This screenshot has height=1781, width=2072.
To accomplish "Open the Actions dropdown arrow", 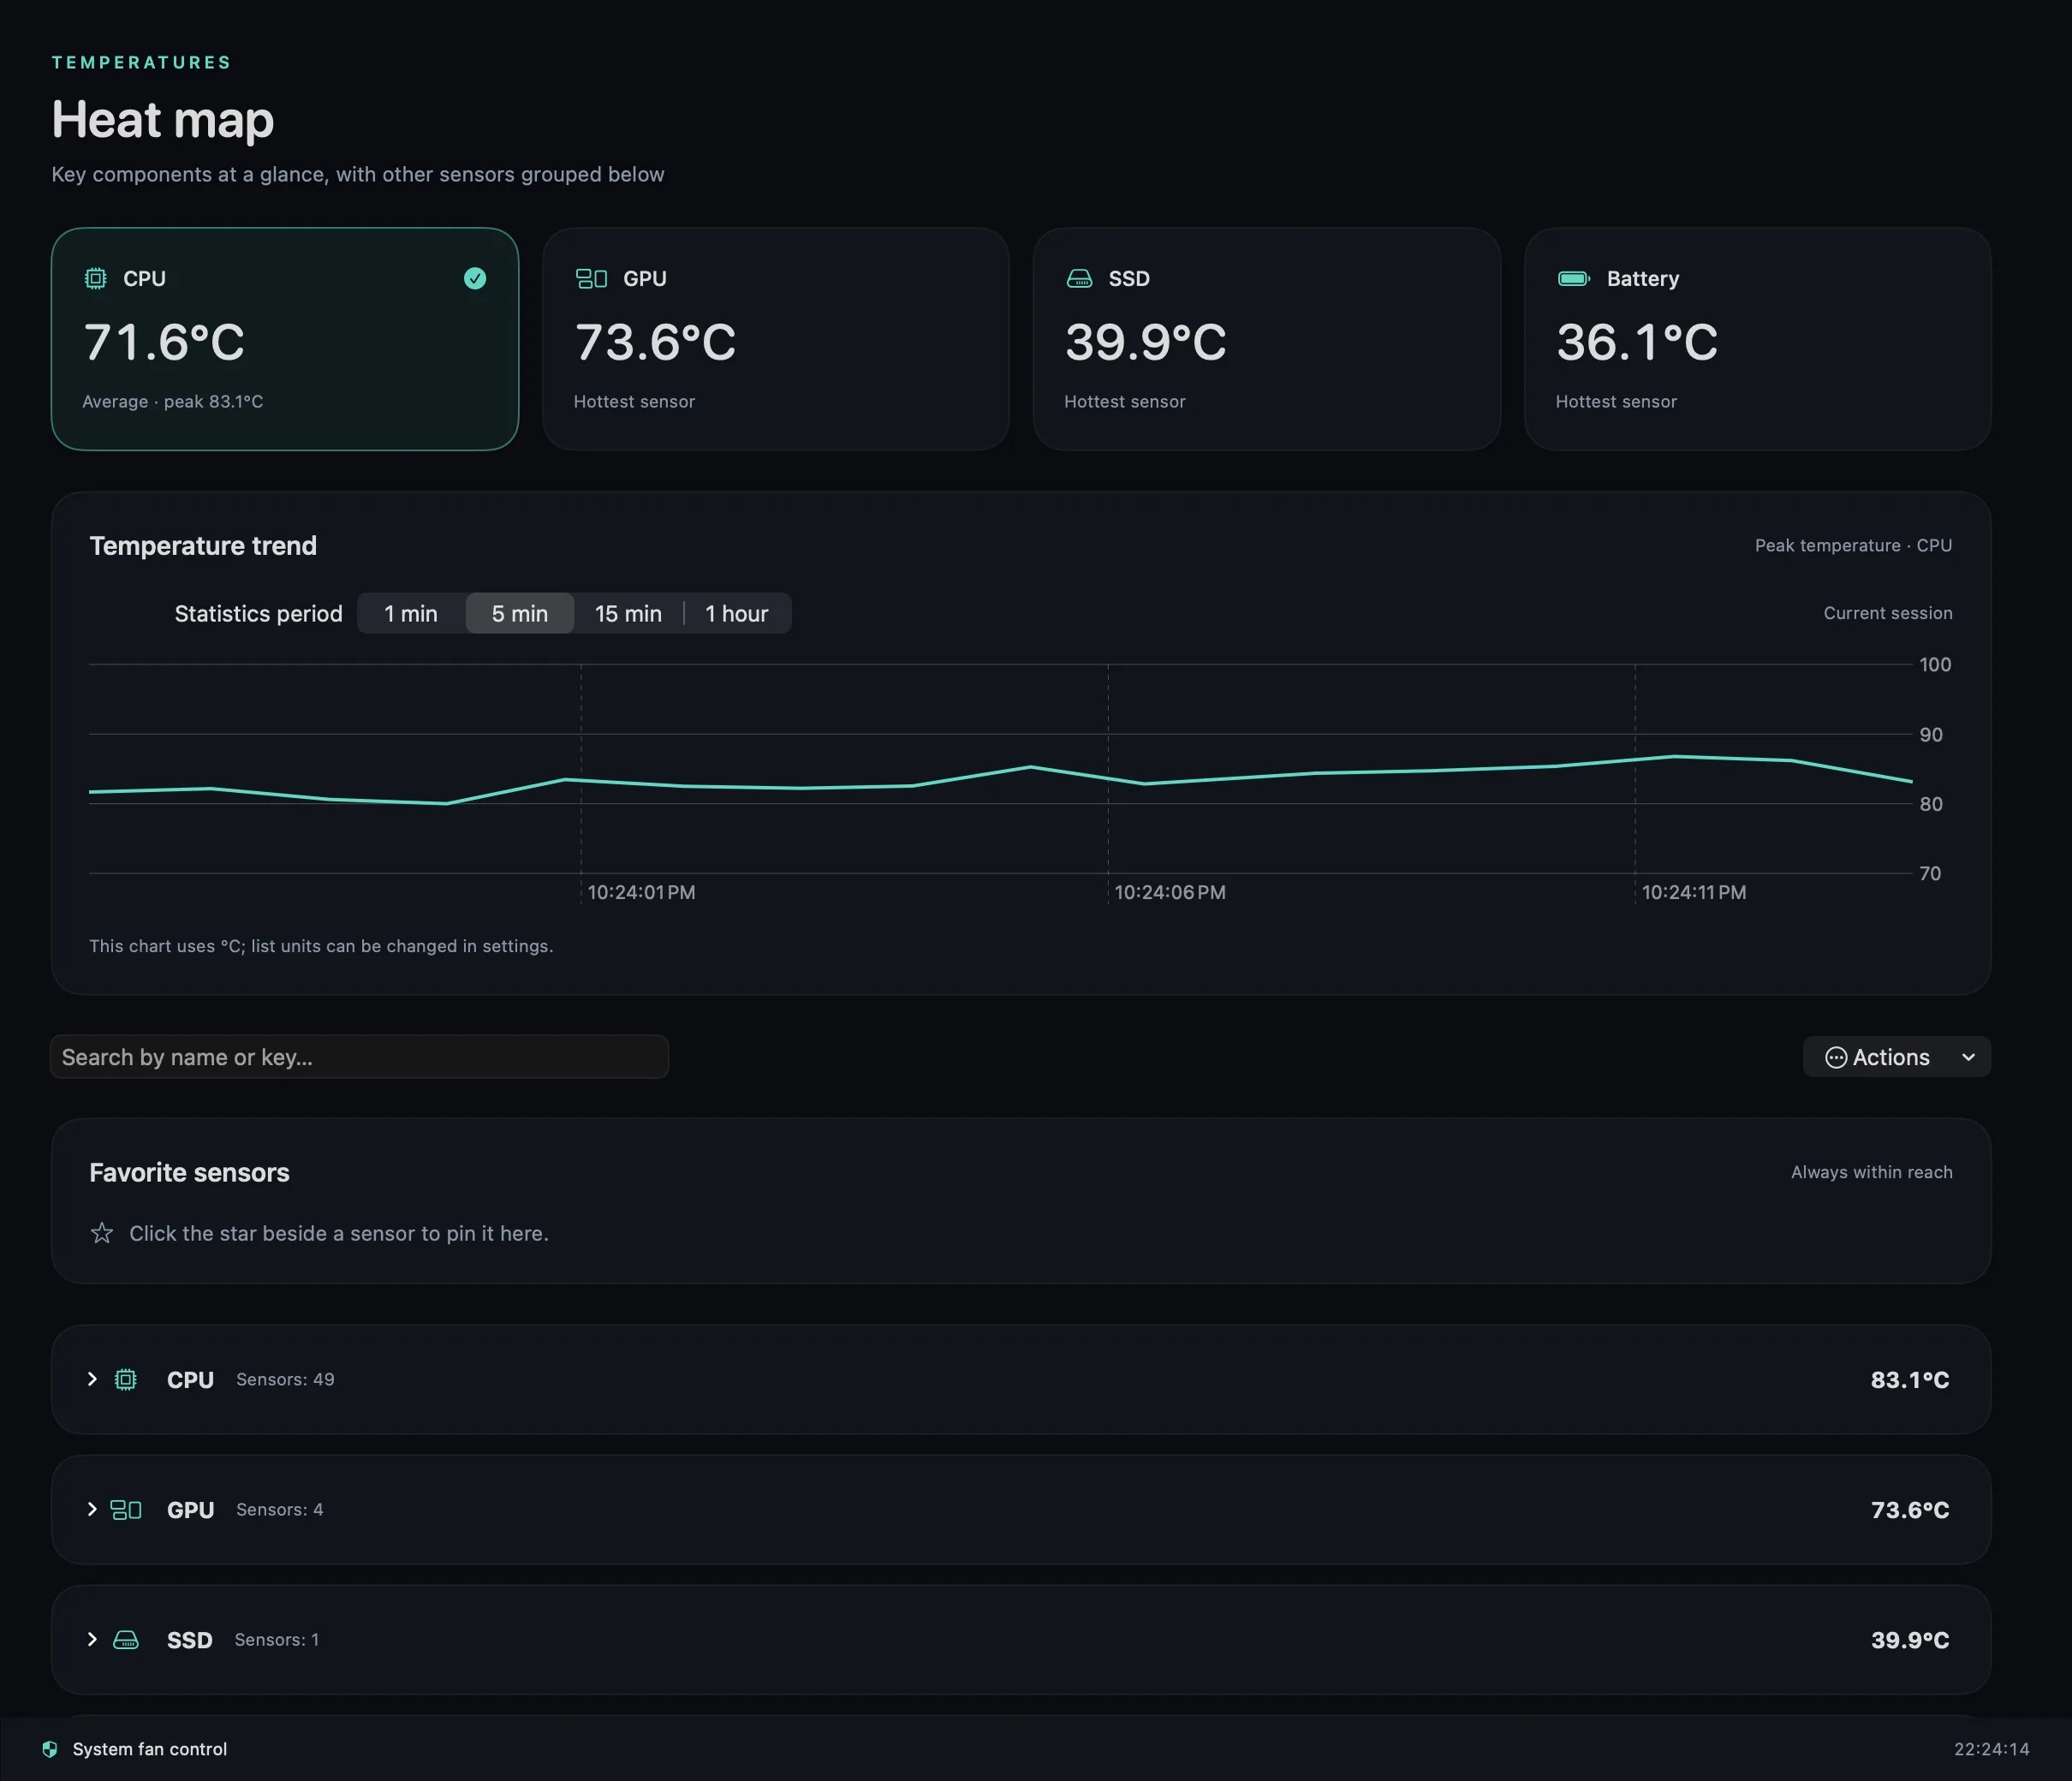I will point(1968,1057).
